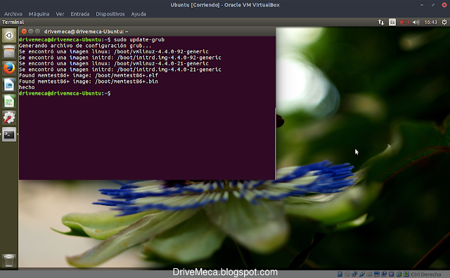Click the display settings status icon
The width and height of the screenshot is (450, 278).
(377, 274)
